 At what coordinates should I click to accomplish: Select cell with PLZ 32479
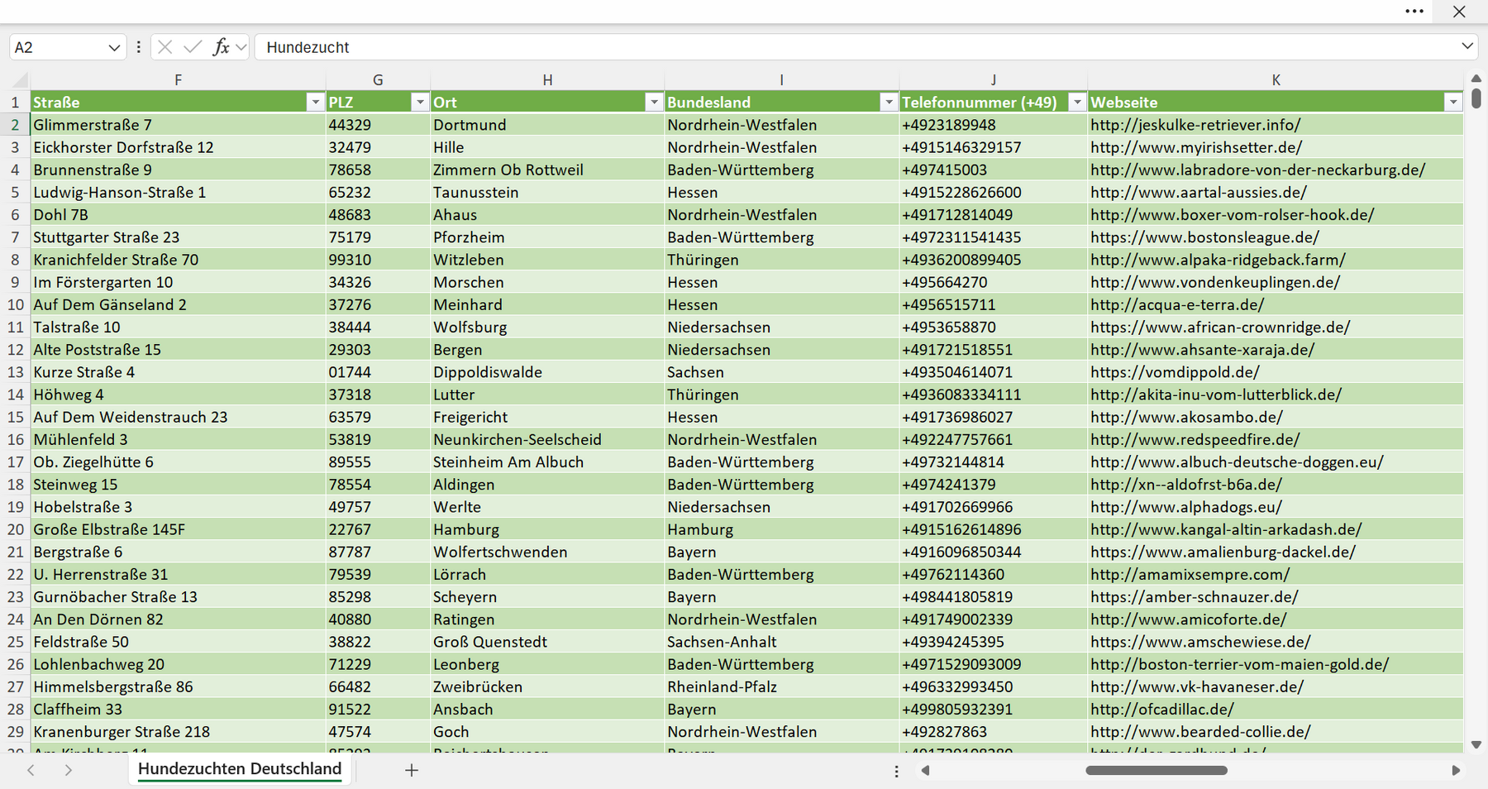click(x=378, y=147)
